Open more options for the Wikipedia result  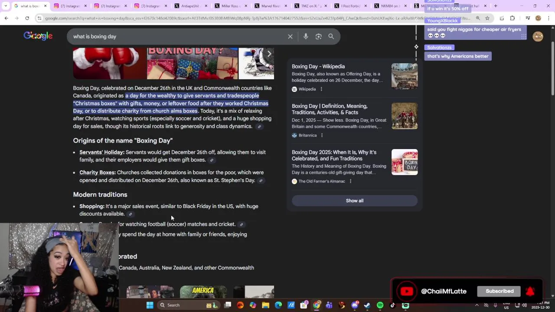[x=321, y=89]
